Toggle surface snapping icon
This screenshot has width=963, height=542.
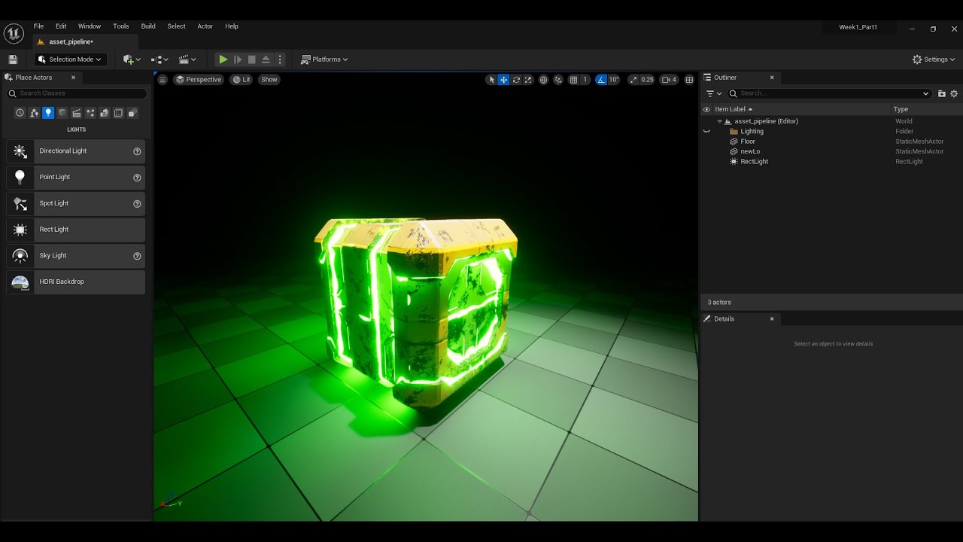pos(558,80)
